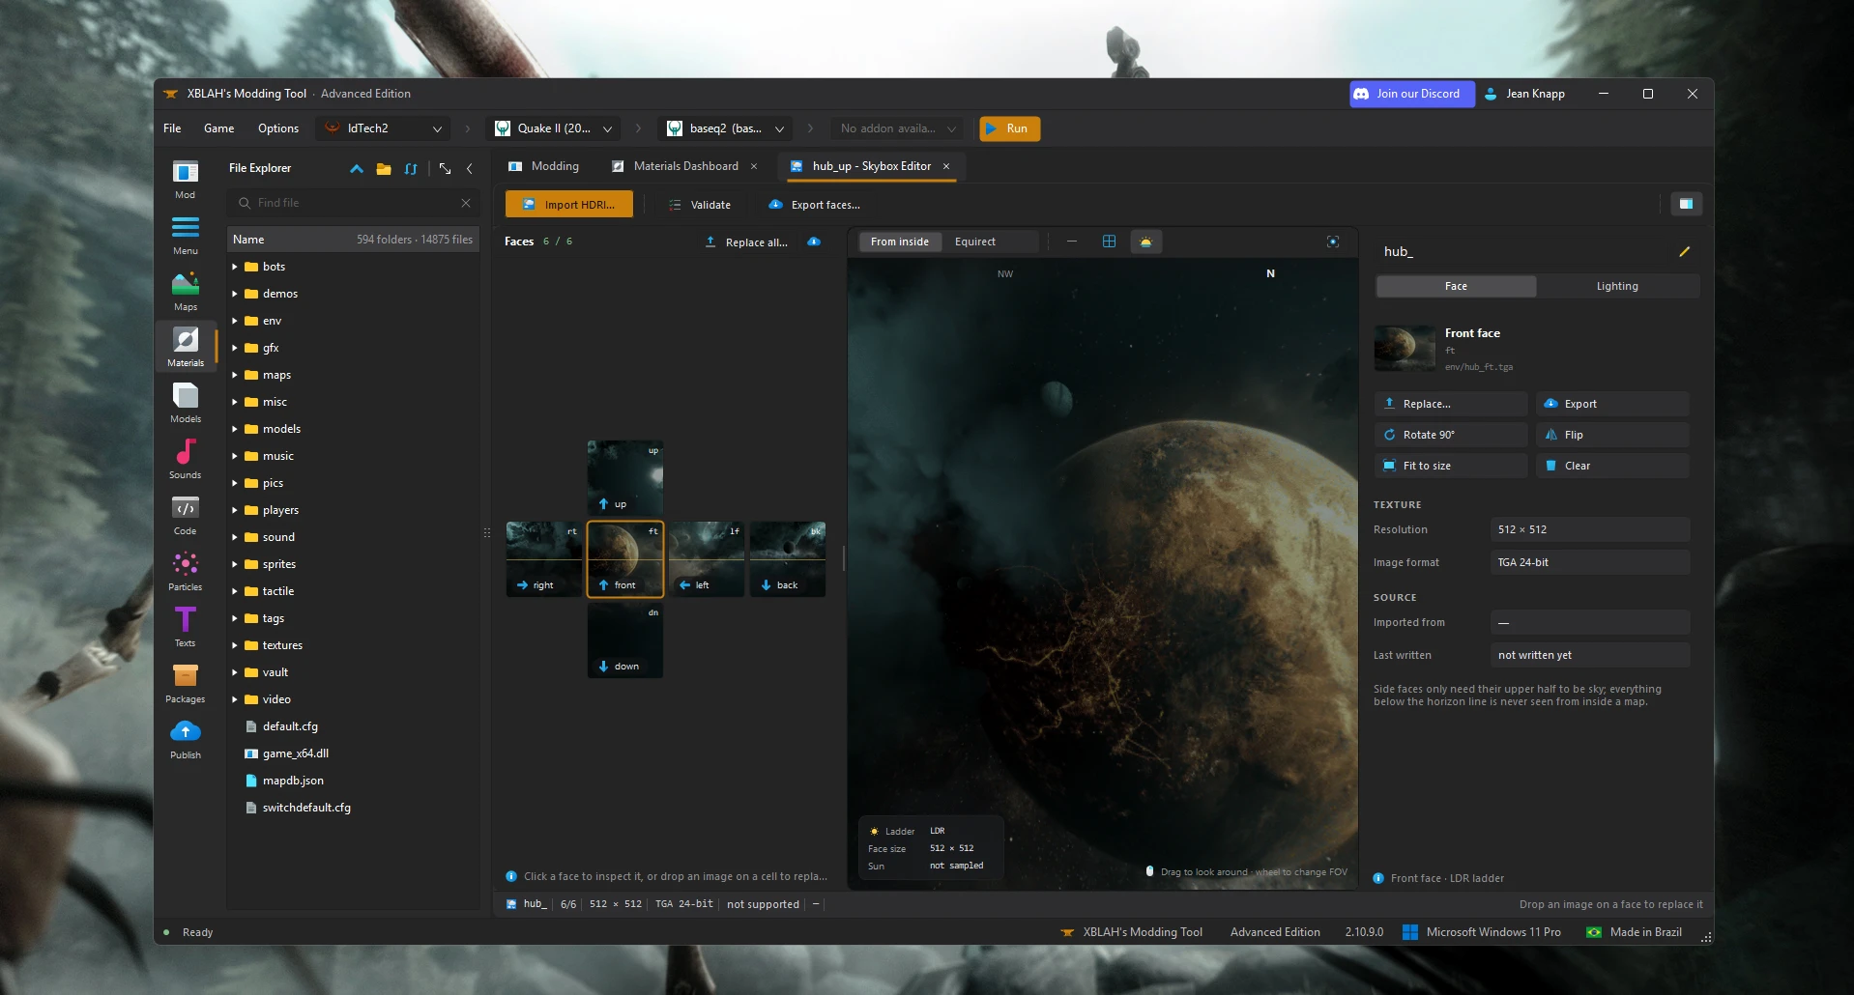Select the down face thumbnail

click(624, 640)
